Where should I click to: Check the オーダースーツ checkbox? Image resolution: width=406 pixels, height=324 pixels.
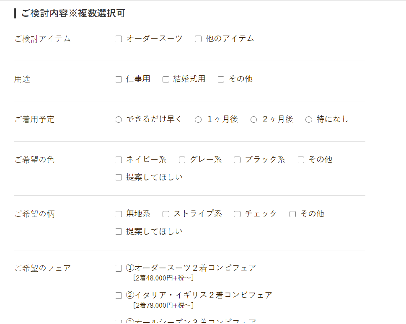[x=119, y=39]
